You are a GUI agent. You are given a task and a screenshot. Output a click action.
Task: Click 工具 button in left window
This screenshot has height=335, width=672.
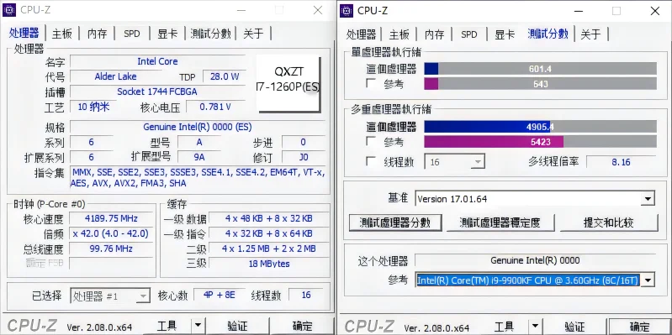167,326
